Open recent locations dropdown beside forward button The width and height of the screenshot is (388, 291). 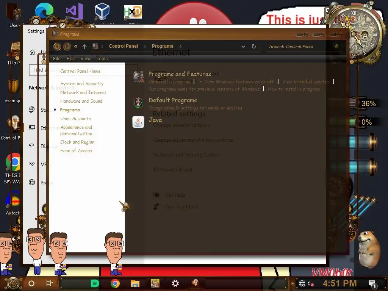tap(76, 47)
